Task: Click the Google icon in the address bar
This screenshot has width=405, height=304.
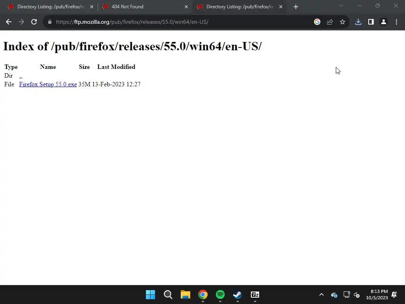Action: [x=317, y=22]
